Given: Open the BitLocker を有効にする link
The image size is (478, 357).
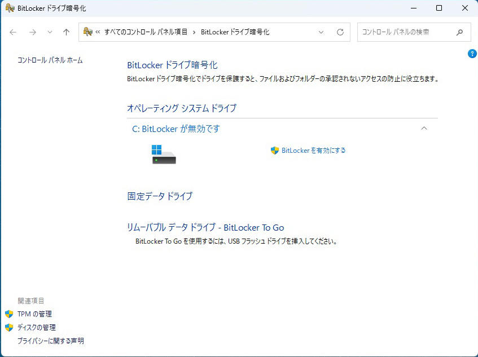Looking at the screenshot, I should pyautogui.click(x=313, y=151).
